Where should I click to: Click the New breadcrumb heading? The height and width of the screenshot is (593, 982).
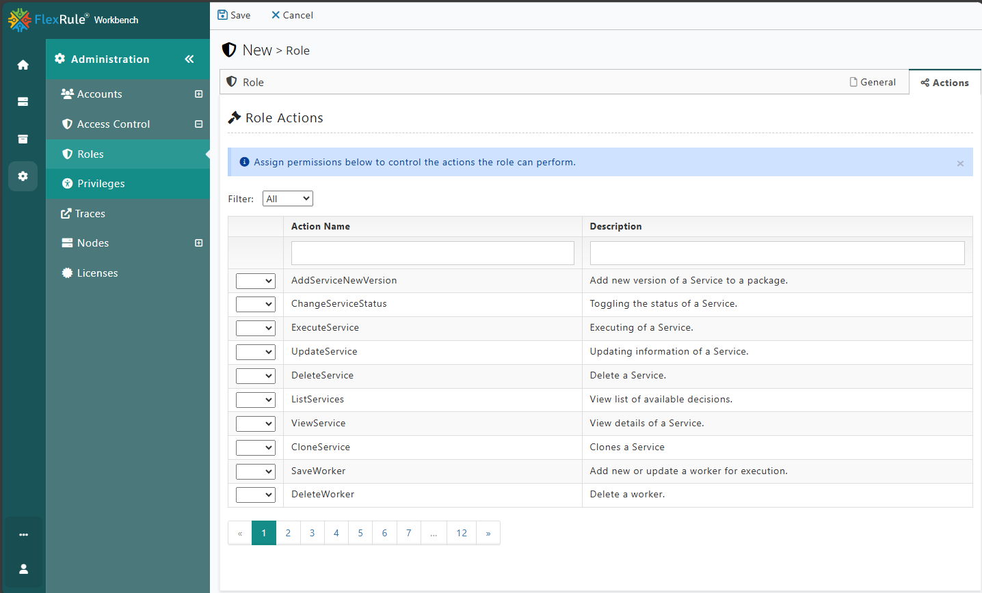point(258,50)
